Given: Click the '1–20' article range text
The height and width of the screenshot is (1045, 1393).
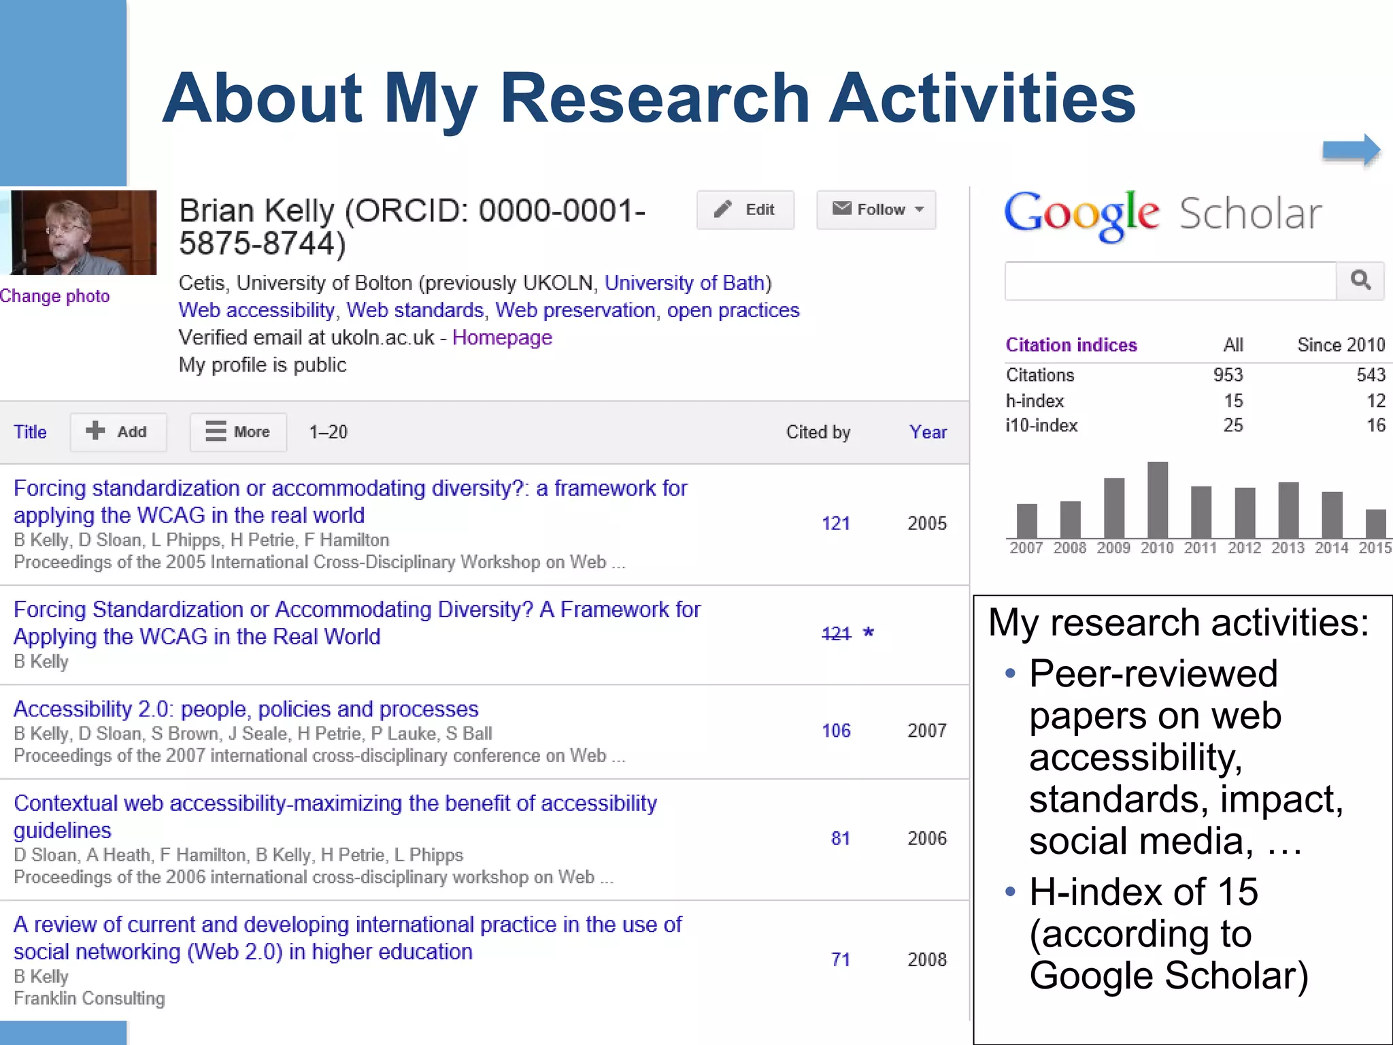Looking at the screenshot, I should pyautogui.click(x=329, y=432).
